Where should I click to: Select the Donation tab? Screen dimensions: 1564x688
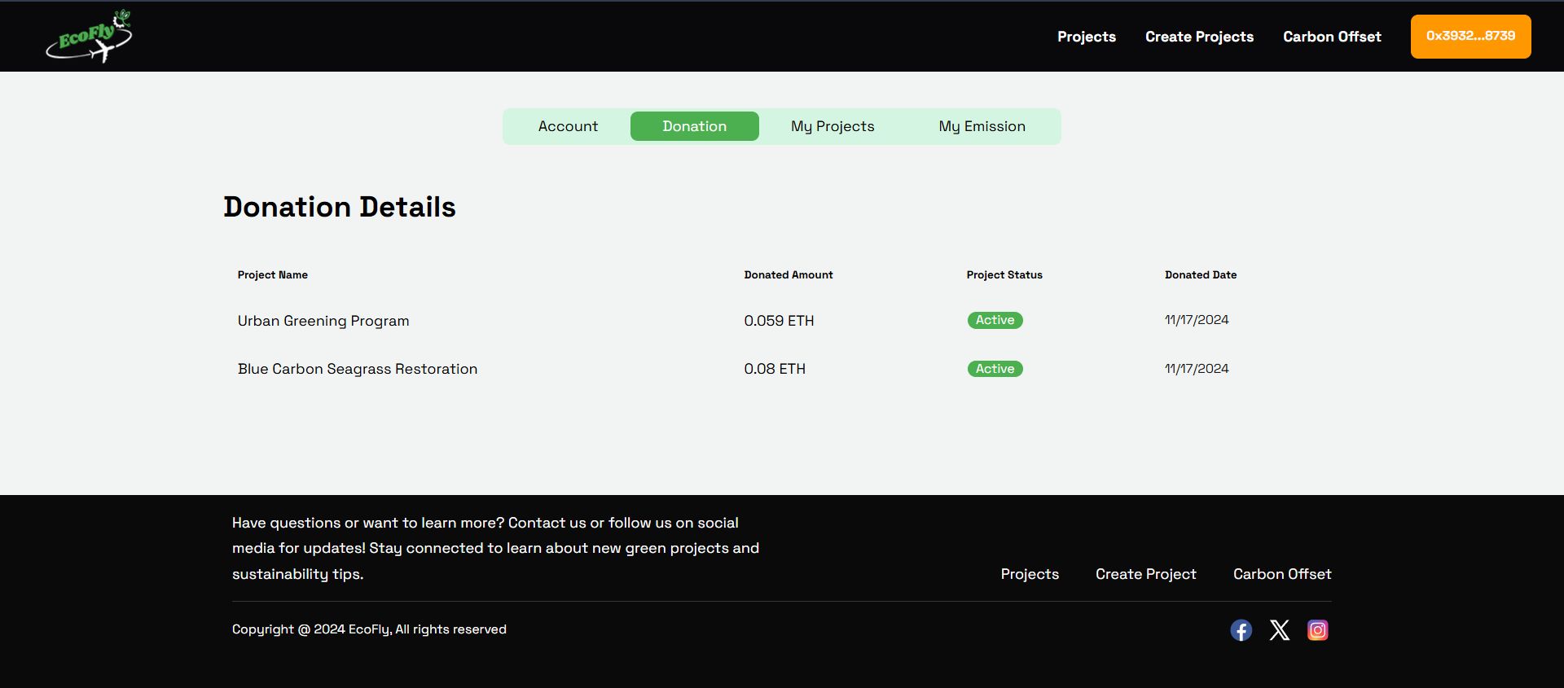point(694,126)
